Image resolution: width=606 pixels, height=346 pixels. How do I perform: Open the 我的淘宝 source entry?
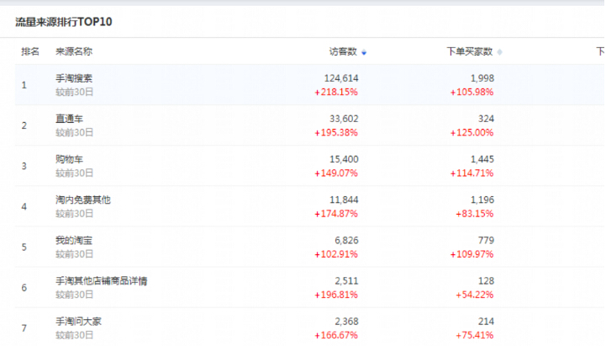[x=74, y=240]
